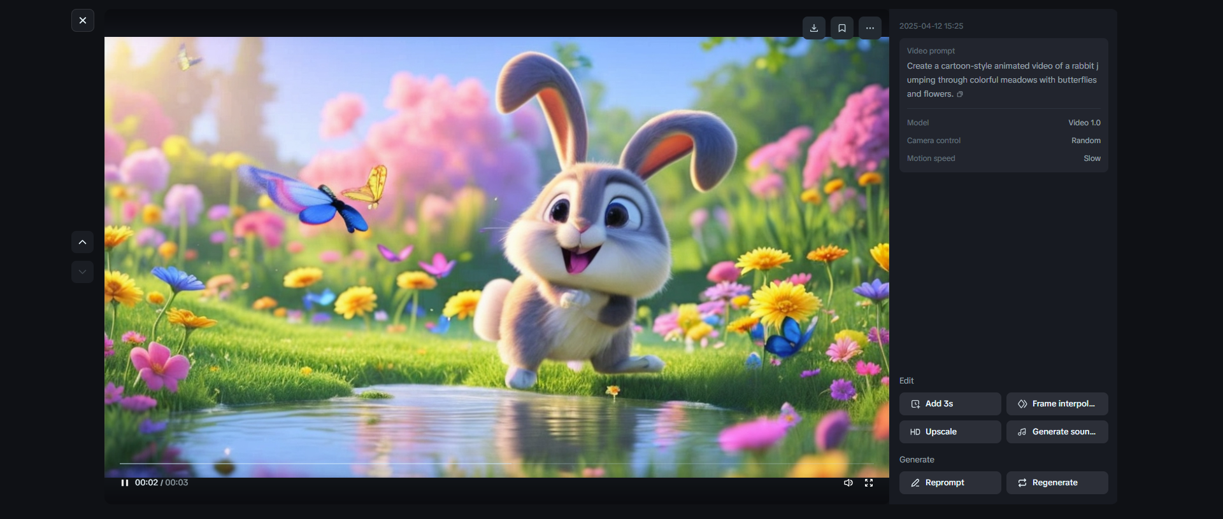
Task: Close the video preview with the X button
Action: [x=83, y=20]
